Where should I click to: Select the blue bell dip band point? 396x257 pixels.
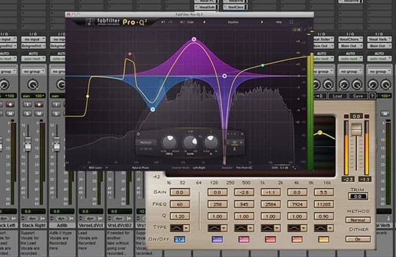point(153,109)
